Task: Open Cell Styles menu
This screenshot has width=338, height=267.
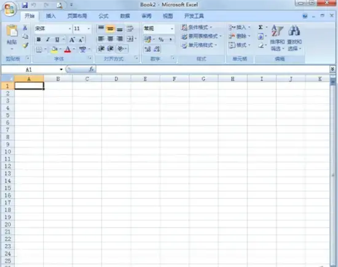Action: 199,45
